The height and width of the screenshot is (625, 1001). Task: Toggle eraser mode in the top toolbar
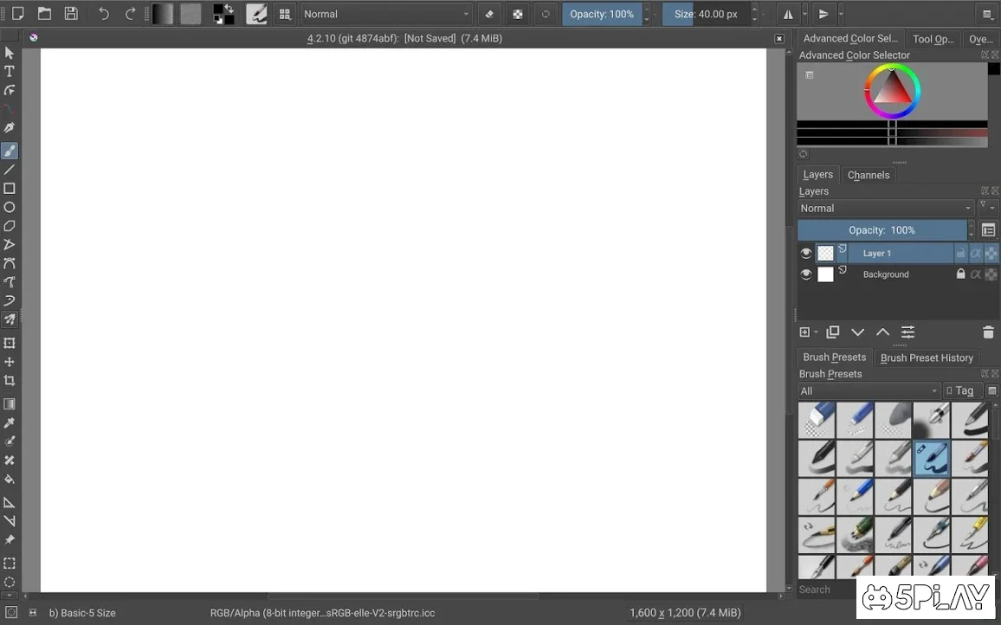coord(489,14)
